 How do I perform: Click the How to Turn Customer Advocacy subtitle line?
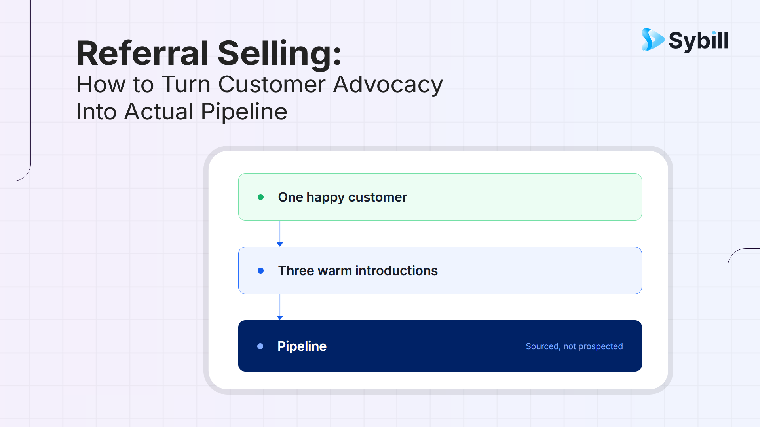(x=259, y=85)
